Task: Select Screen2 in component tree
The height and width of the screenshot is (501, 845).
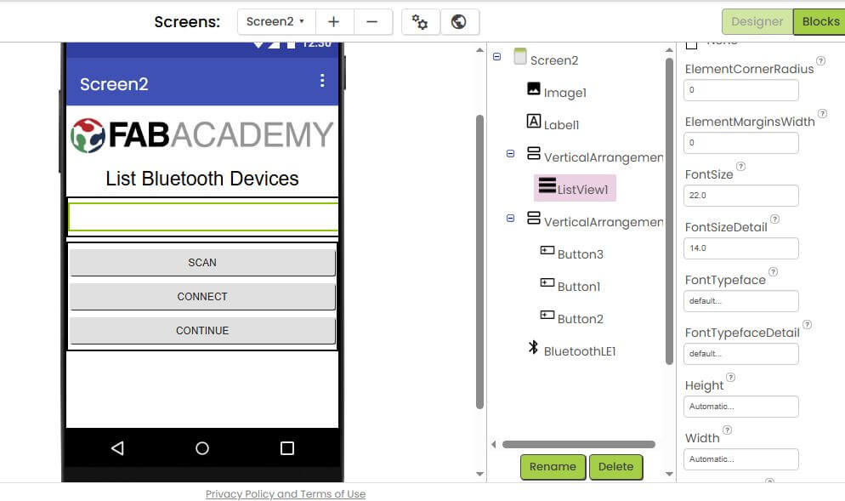Action: point(554,60)
